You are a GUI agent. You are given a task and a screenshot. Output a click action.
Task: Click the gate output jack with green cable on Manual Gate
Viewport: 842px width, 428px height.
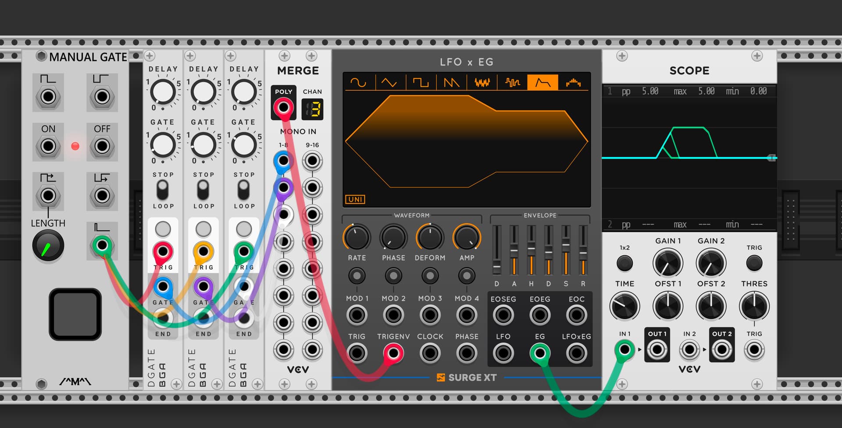(102, 245)
